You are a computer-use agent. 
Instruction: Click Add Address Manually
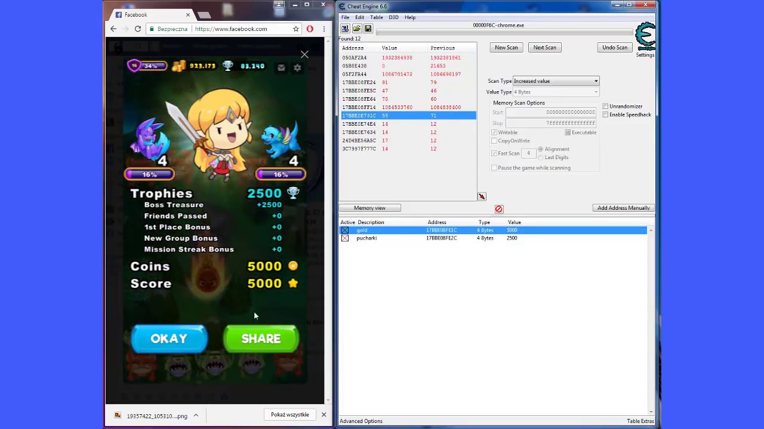coord(623,208)
